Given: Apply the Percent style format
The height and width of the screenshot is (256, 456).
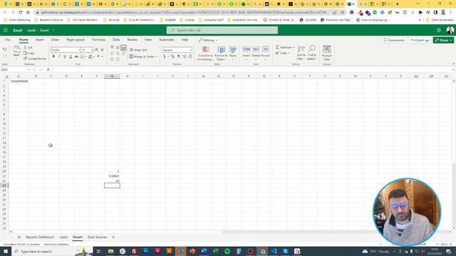Looking at the screenshot, I should click(x=172, y=57).
